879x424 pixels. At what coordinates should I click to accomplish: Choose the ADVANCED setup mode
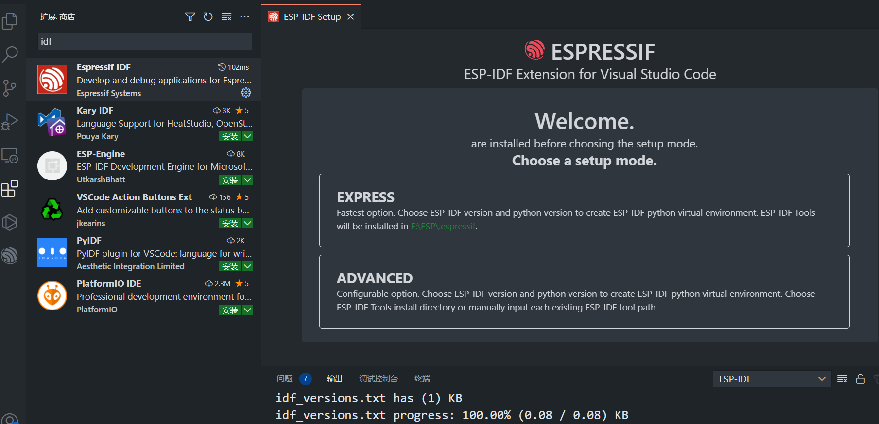[x=584, y=292]
